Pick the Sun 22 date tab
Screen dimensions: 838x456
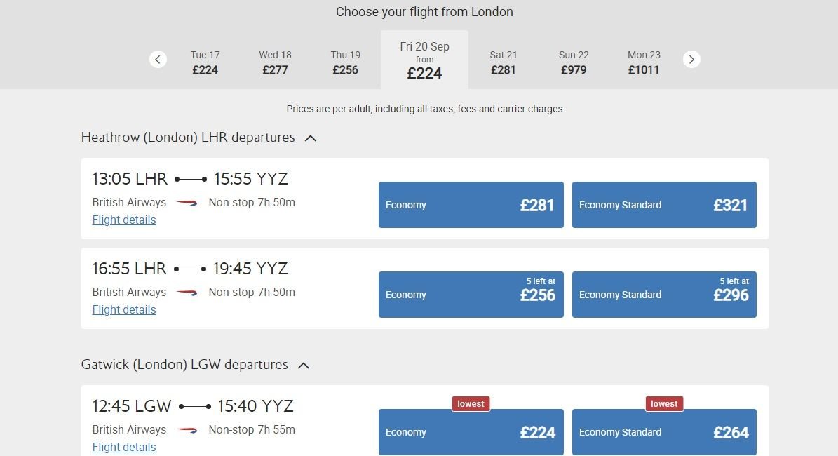click(x=574, y=62)
